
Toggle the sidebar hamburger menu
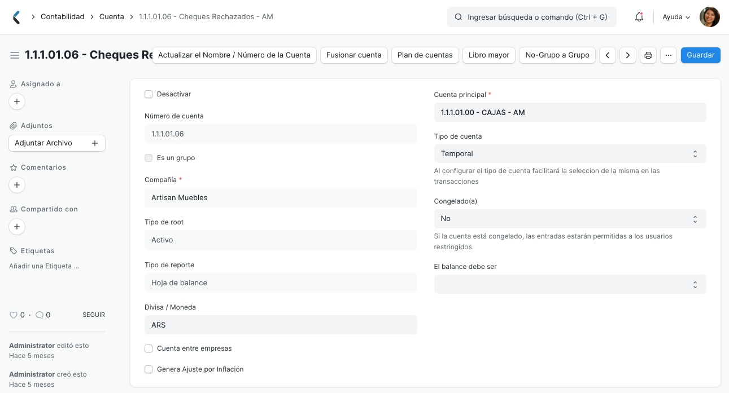[15, 55]
